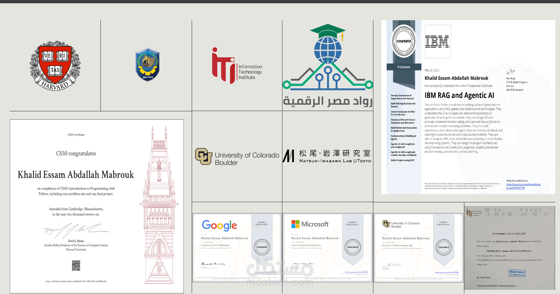
Task: Open the Microsoft Object Oriented Programming certificate
Action: tap(327, 248)
